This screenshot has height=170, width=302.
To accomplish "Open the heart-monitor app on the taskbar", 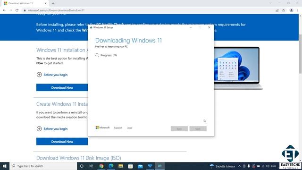I will tap(150, 166).
